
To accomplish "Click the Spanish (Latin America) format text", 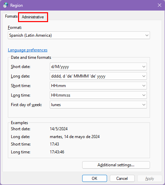I will coord(31,35).
